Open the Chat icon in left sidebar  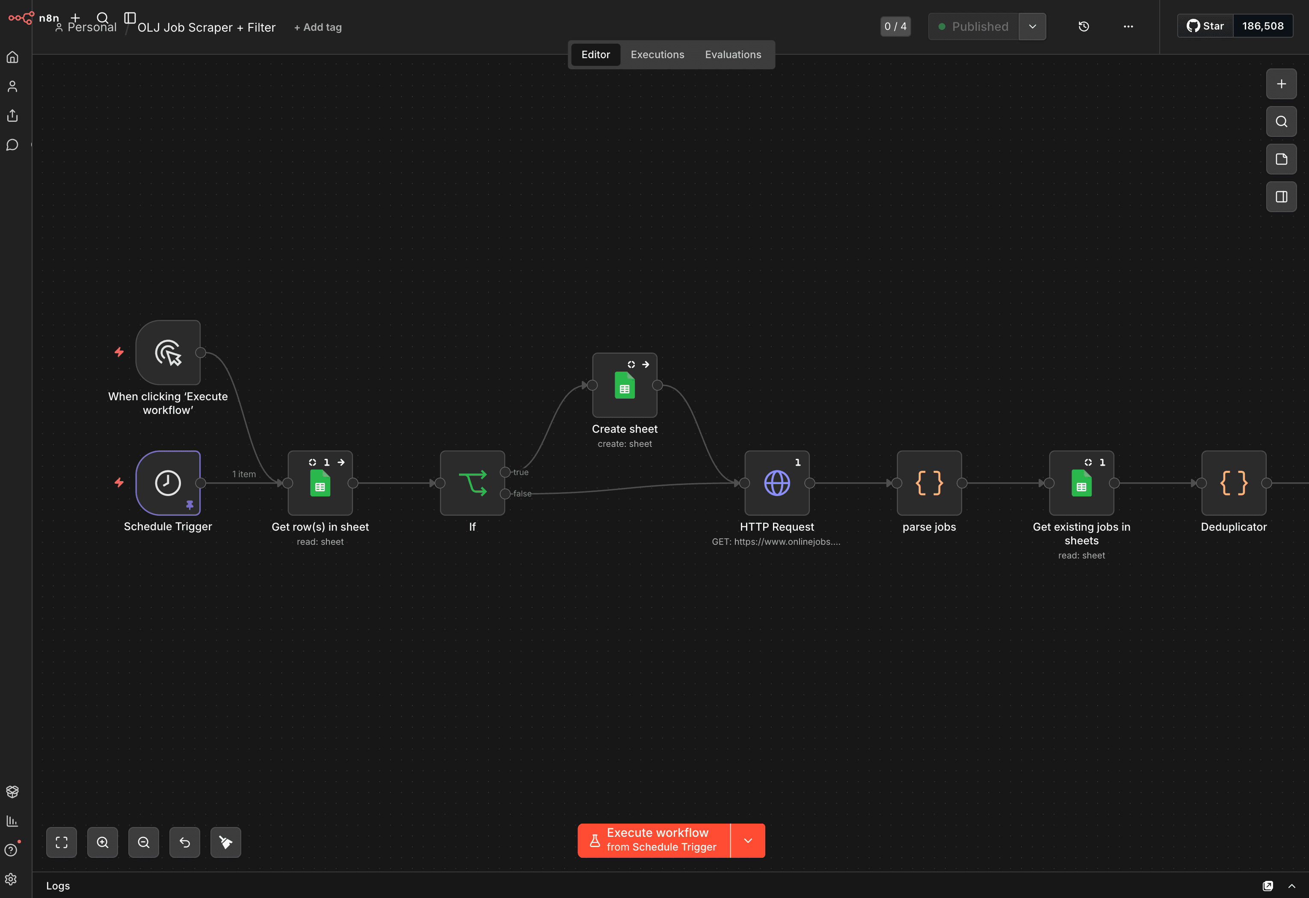point(12,145)
